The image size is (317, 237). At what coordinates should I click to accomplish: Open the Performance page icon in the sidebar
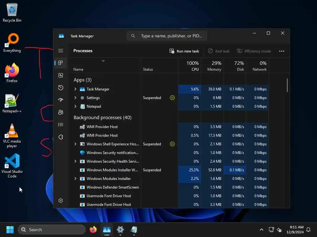(x=61, y=75)
